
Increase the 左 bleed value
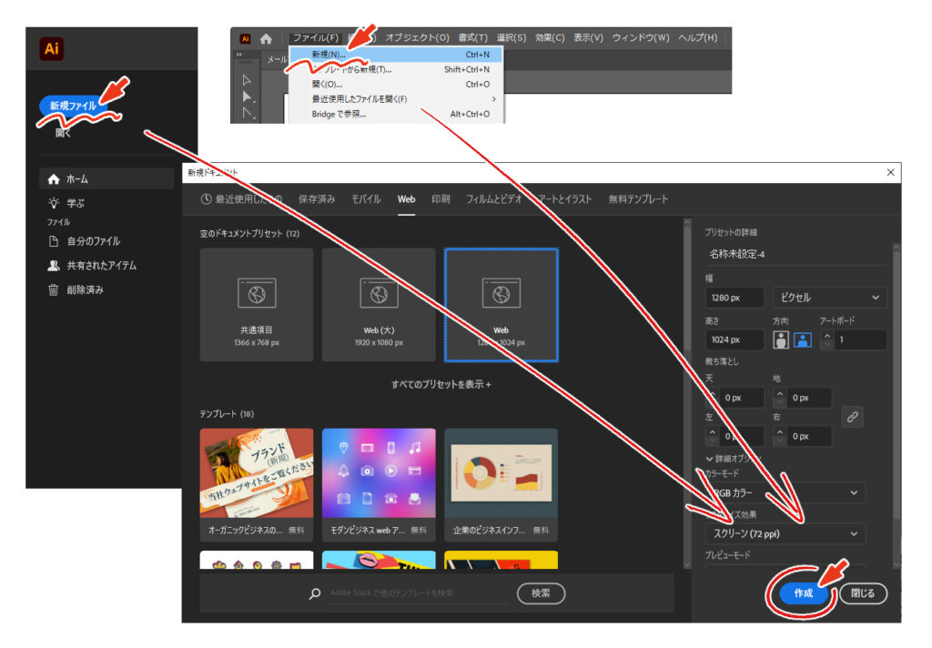(712, 433)
